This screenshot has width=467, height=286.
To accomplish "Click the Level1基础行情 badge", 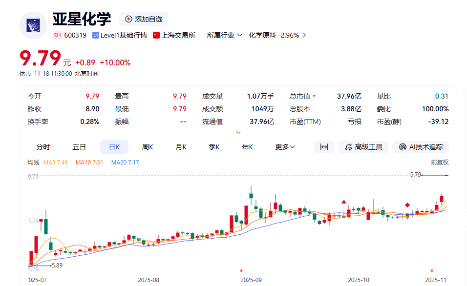I will click(x=120, y=35).
